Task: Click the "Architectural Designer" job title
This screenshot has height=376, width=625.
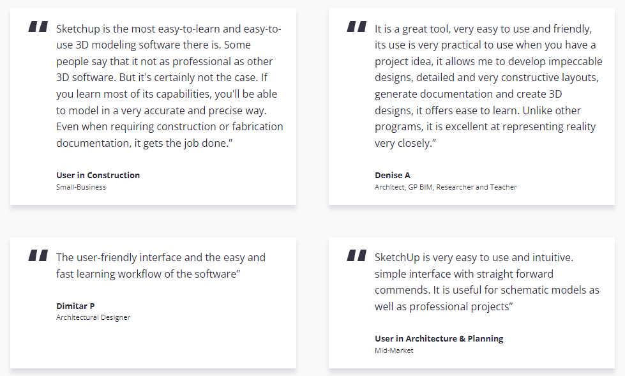Action: [93, 317]
